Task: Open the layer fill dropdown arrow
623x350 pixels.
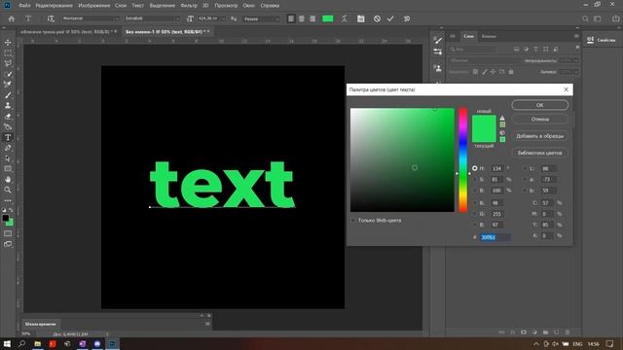Action: 575,72
